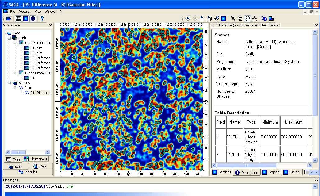320x196 pixels.
Task: Open Help question mark icon
Action: 42,19
